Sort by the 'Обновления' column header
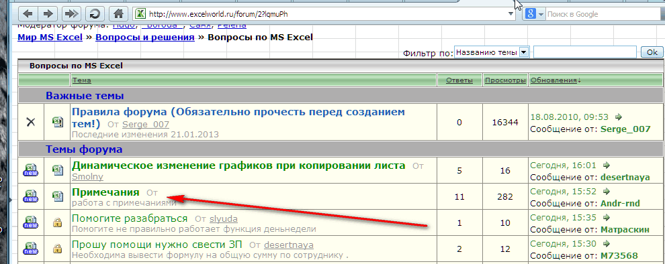The image size is (665, 264). point(556,80)
